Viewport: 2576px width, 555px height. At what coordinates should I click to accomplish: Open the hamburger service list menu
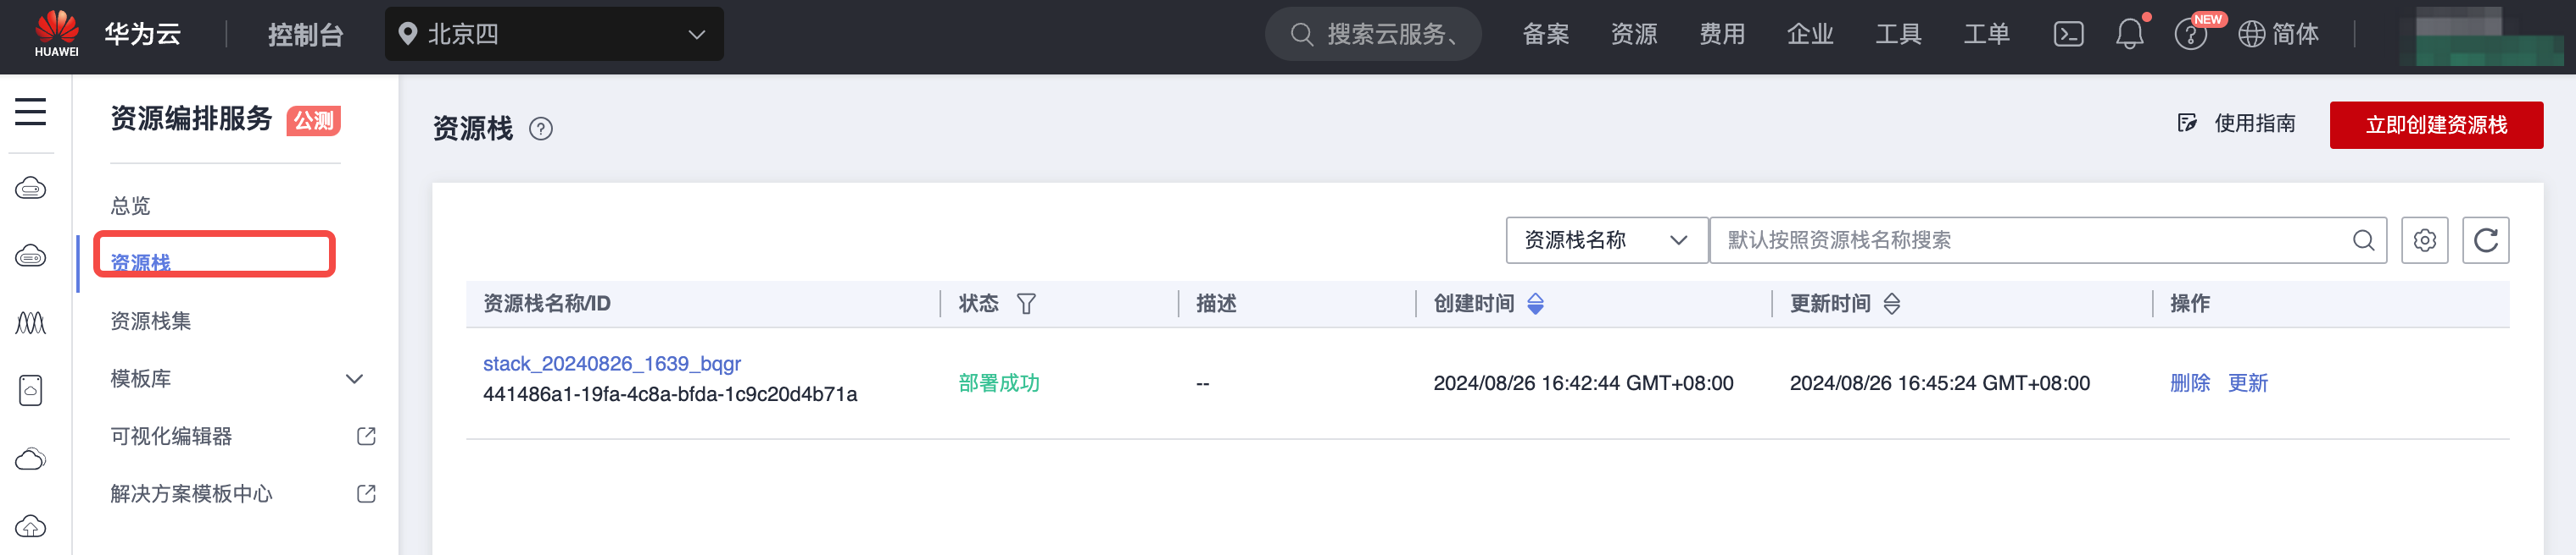30,112
